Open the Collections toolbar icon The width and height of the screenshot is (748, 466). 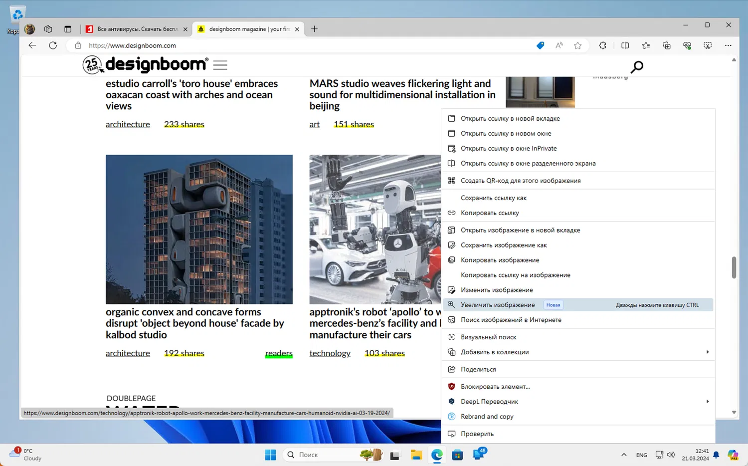667,45
